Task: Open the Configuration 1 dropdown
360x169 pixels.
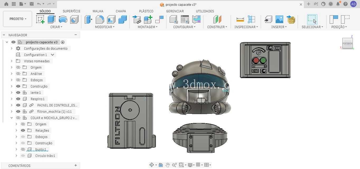Action: point(52,55)
